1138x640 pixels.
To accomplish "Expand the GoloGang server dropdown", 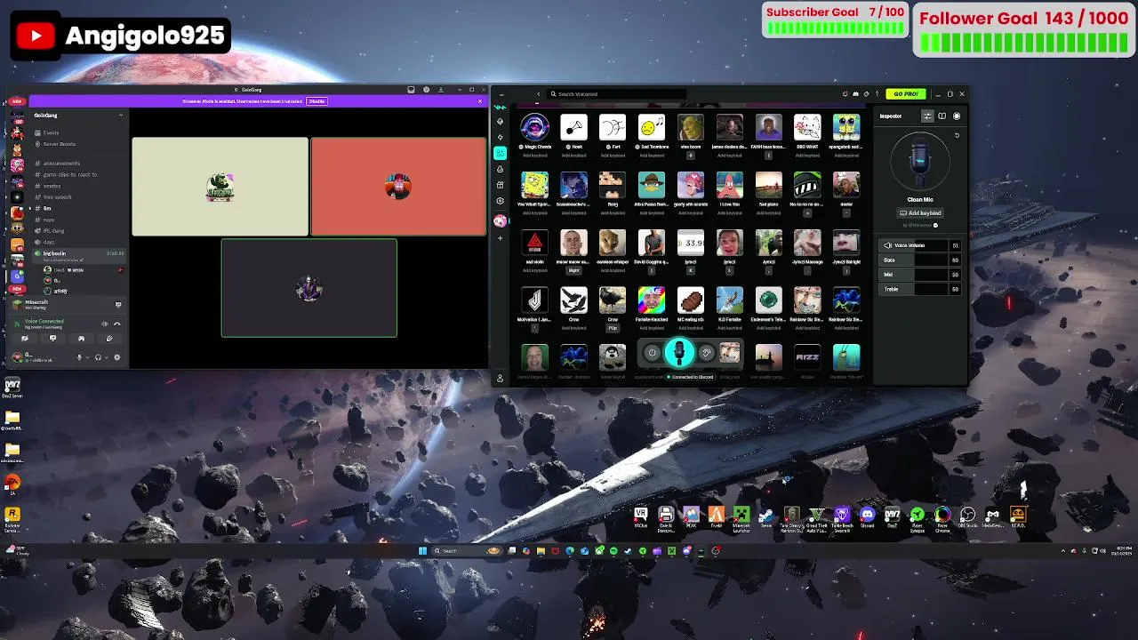I will [121, 115].
